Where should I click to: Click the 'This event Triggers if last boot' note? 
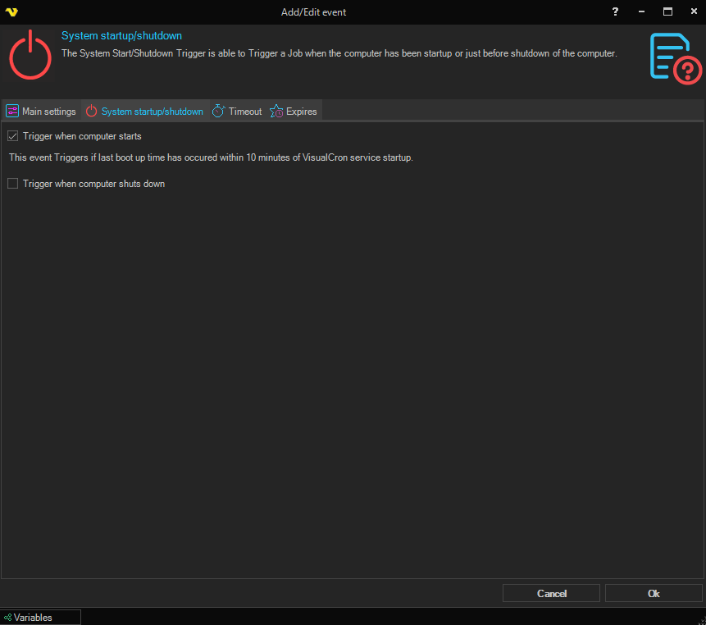coord(211,157)
